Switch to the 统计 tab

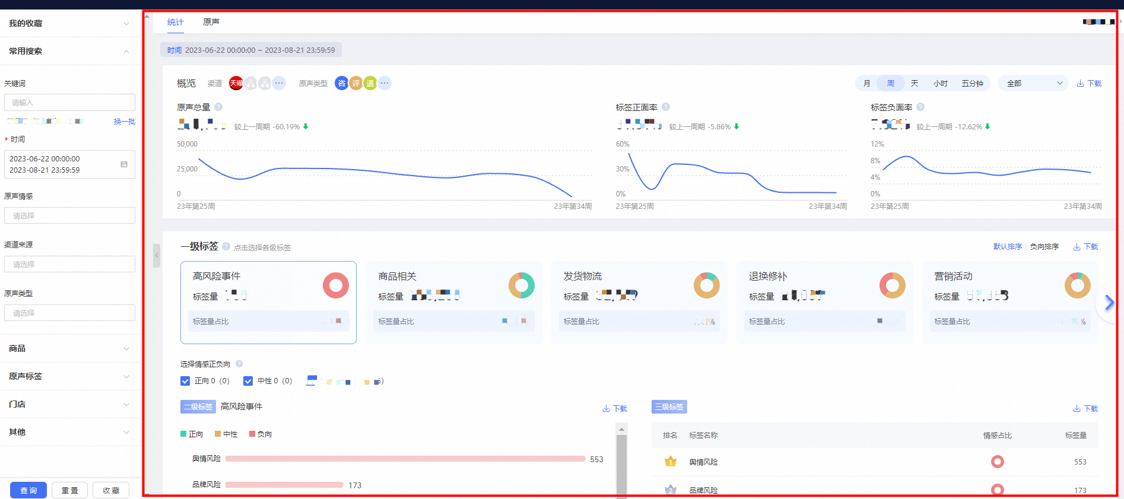175,23
